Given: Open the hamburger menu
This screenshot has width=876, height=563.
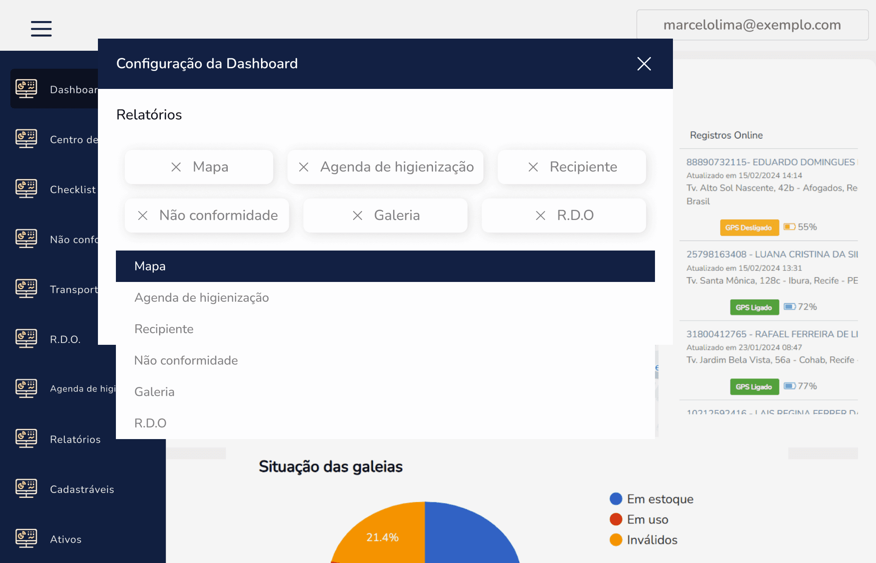Looking at the screenshot, I should pos(41,28).
